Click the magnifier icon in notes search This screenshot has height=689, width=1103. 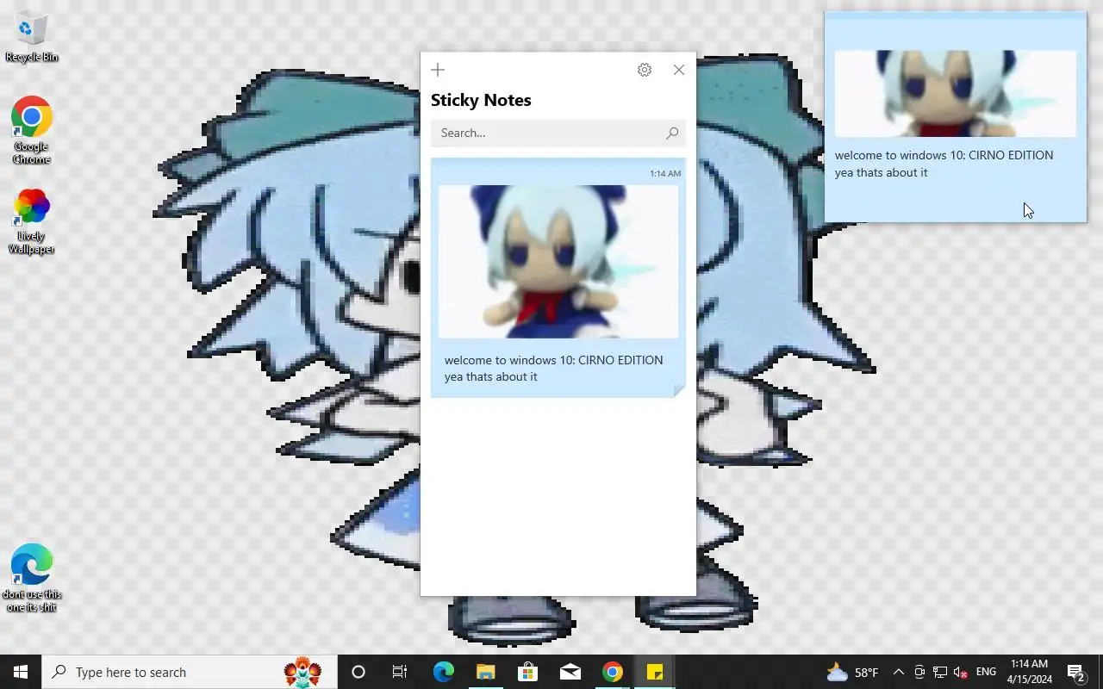[672, 133]
